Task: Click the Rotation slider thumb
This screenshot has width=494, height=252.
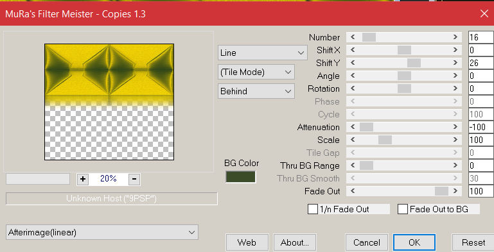Action: click(x=404, y=88)
